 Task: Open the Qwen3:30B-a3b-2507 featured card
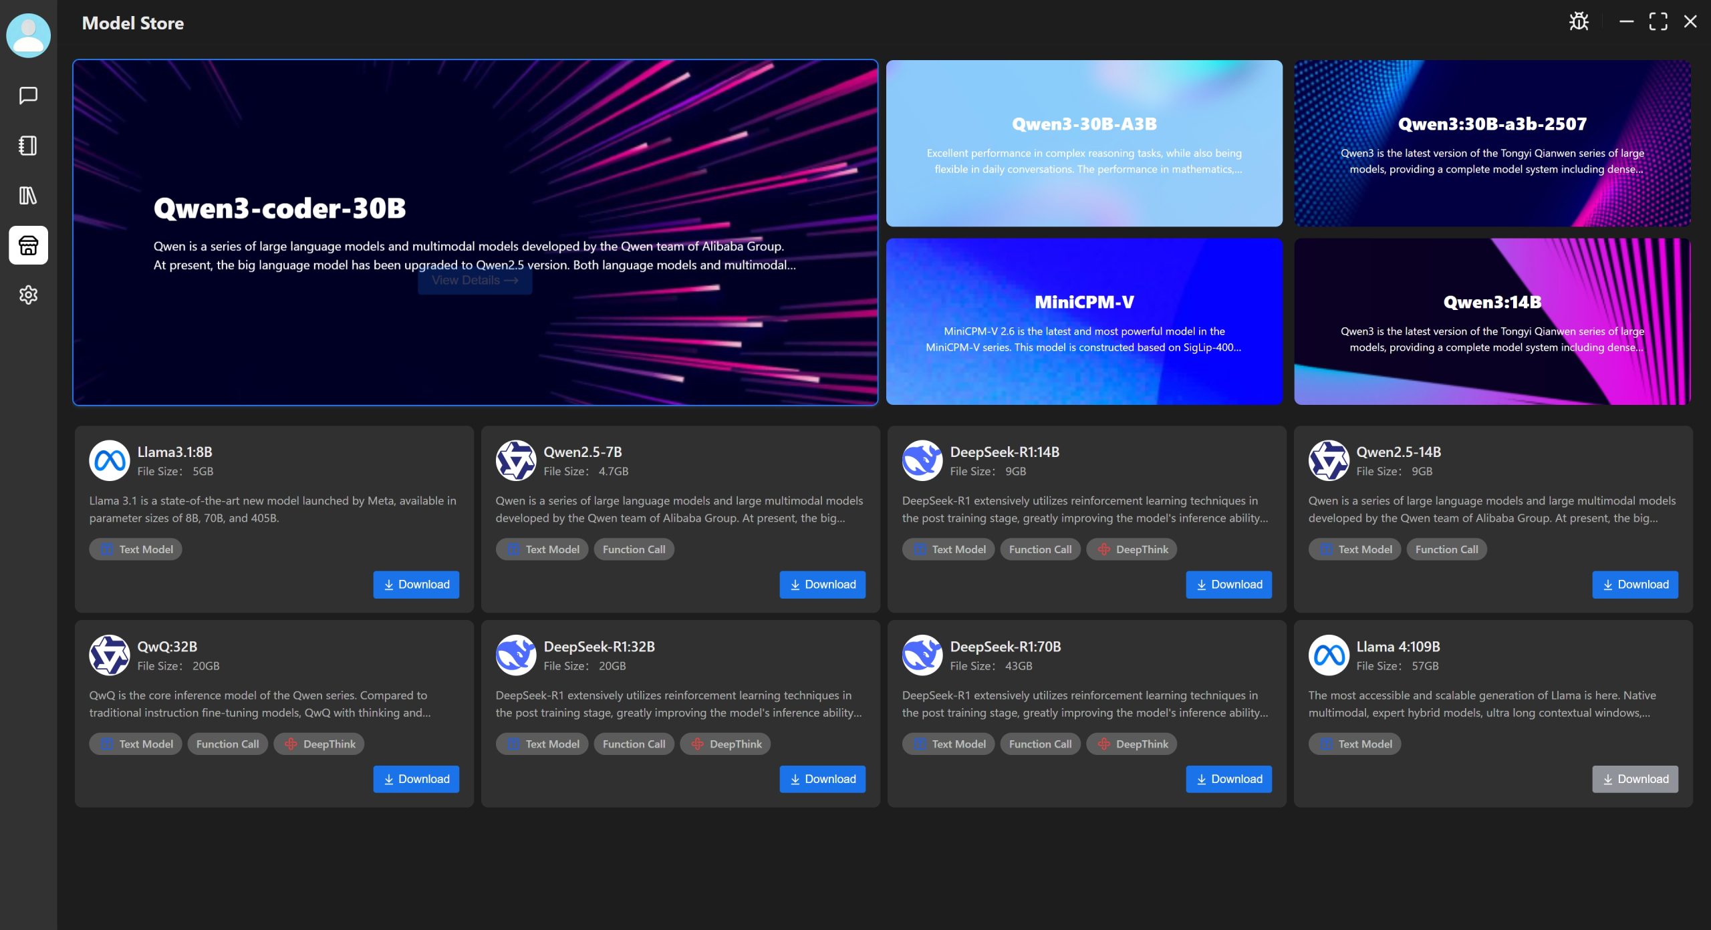pyautogui.click(x=1492, y=144)
